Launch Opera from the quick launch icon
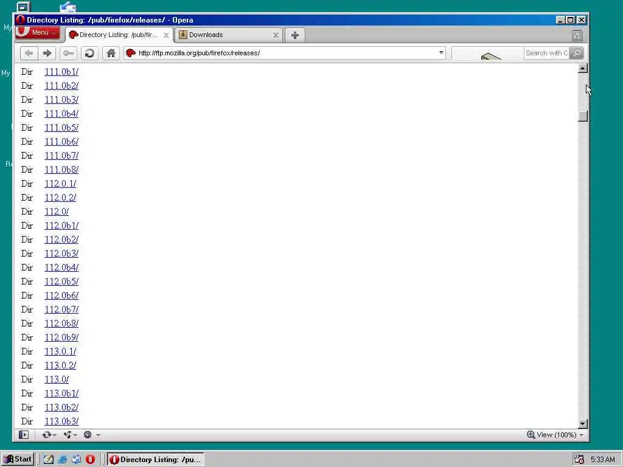 click(x=90, y=460)
